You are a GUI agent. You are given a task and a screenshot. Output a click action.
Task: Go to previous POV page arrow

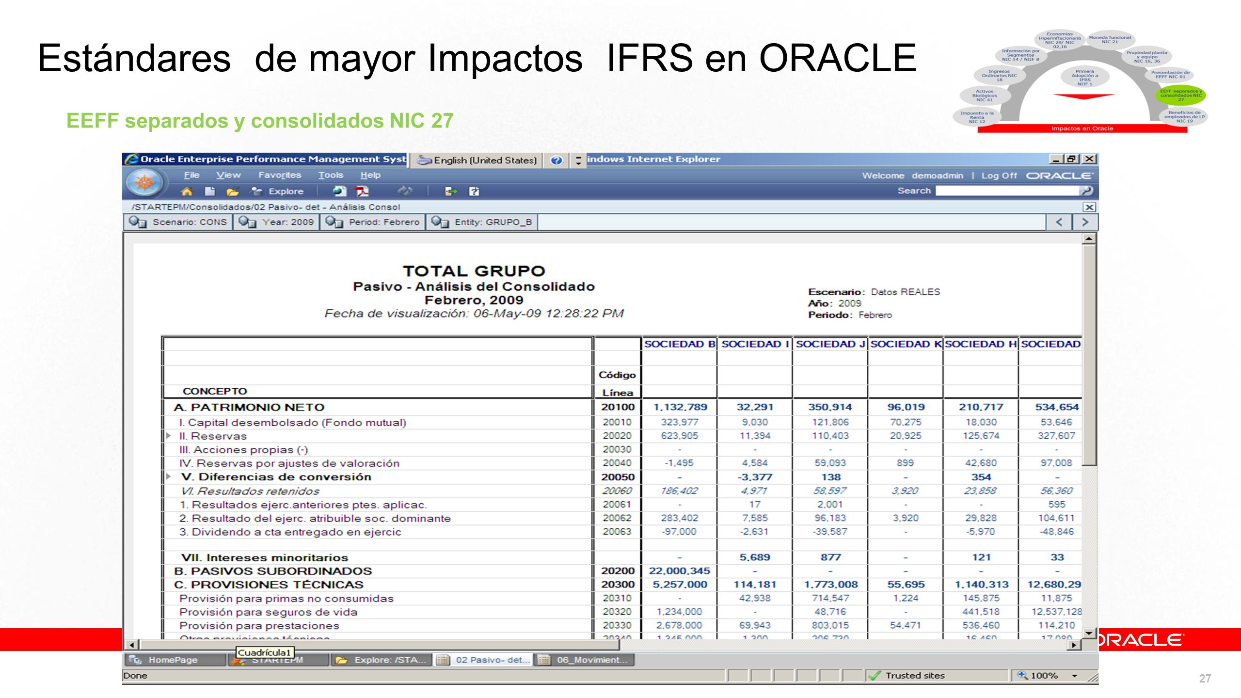[x=1059, y=222]
